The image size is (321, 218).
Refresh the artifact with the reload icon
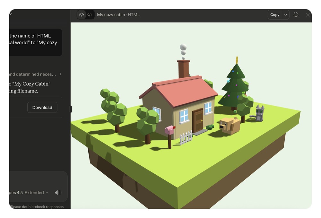(296, 14)
